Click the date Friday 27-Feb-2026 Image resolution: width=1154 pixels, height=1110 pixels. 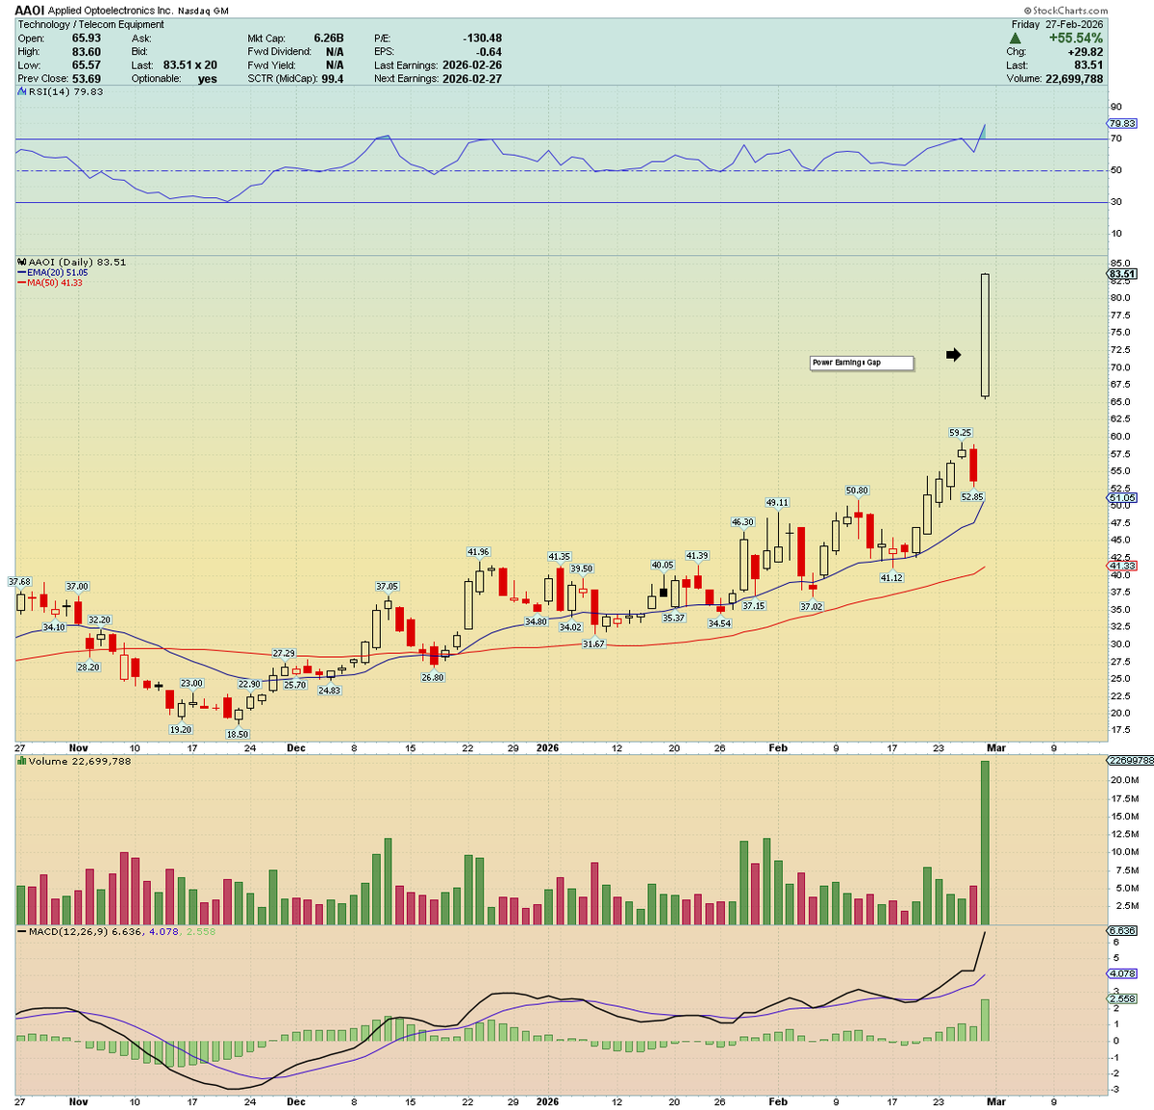click(x=1058, y=24)
